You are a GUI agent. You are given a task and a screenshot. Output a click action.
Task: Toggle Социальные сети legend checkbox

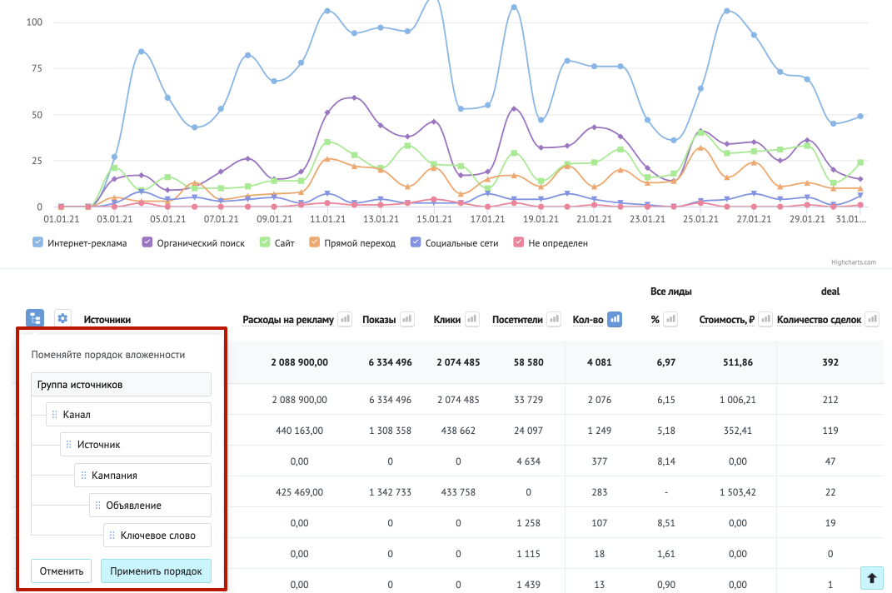coord(416,242)
